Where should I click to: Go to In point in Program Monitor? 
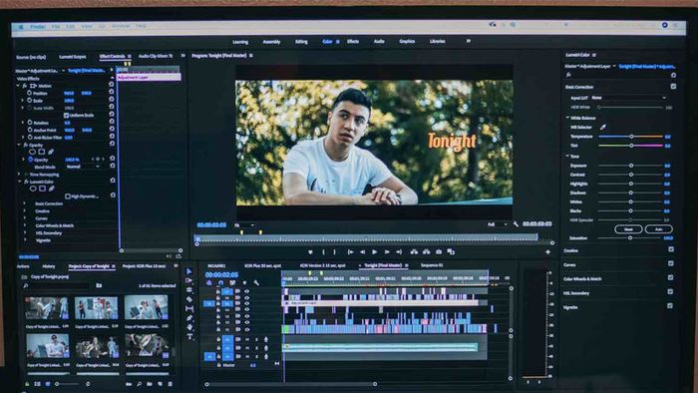pos(350,252)
